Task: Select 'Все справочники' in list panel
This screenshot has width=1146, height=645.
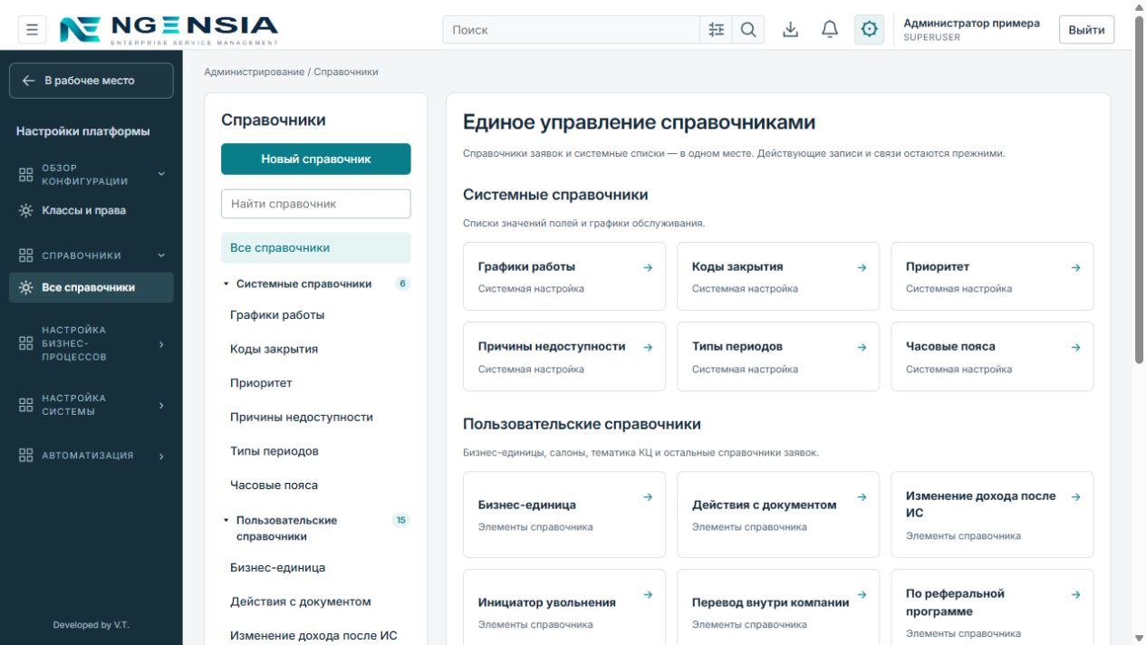Action: point(315,248)
